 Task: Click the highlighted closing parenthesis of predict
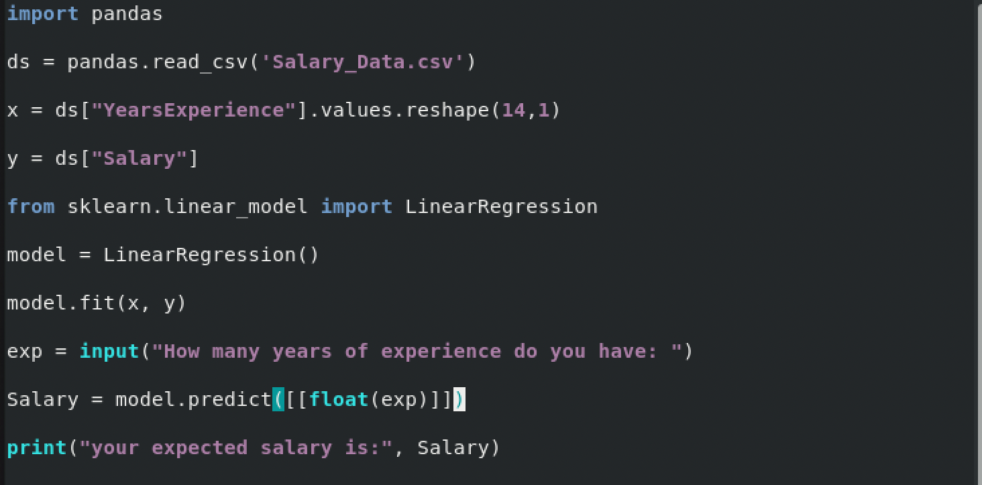459,400
